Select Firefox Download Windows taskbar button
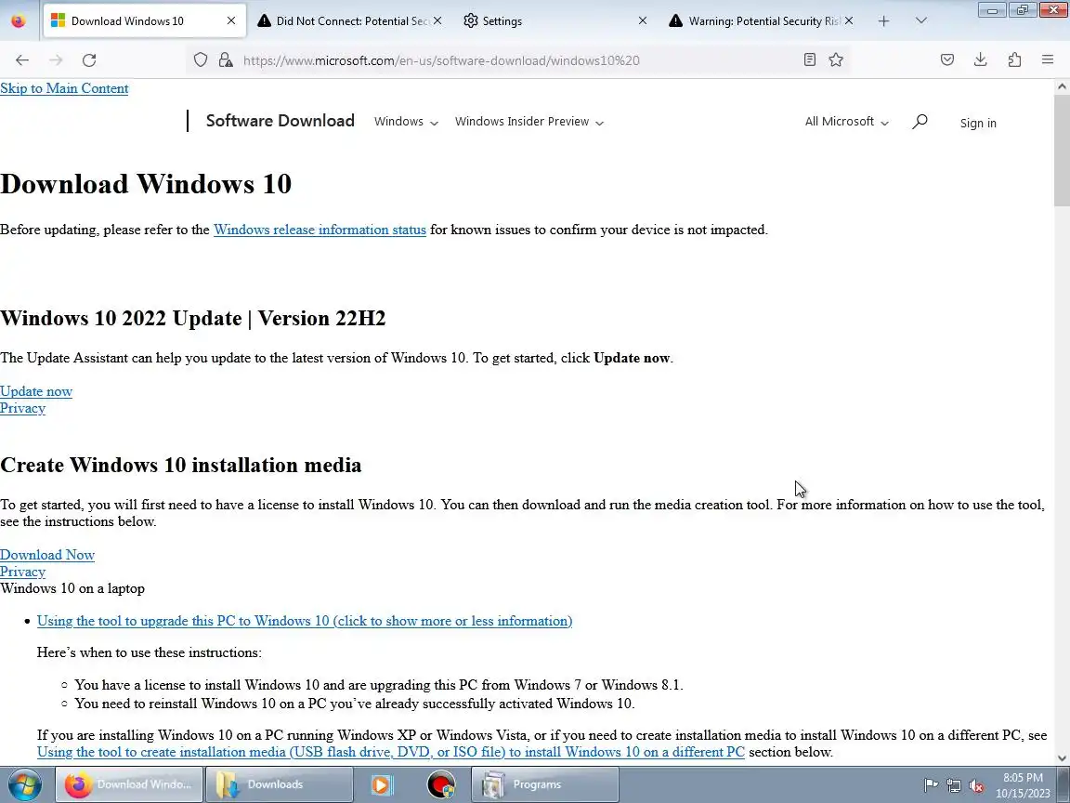This screenshot has width=1070, height=803. pyautogui.click(x=128, y=784)
